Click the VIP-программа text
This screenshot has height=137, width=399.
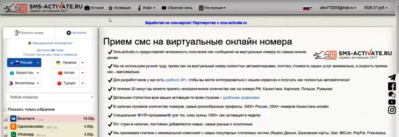[x=154, y=115]
